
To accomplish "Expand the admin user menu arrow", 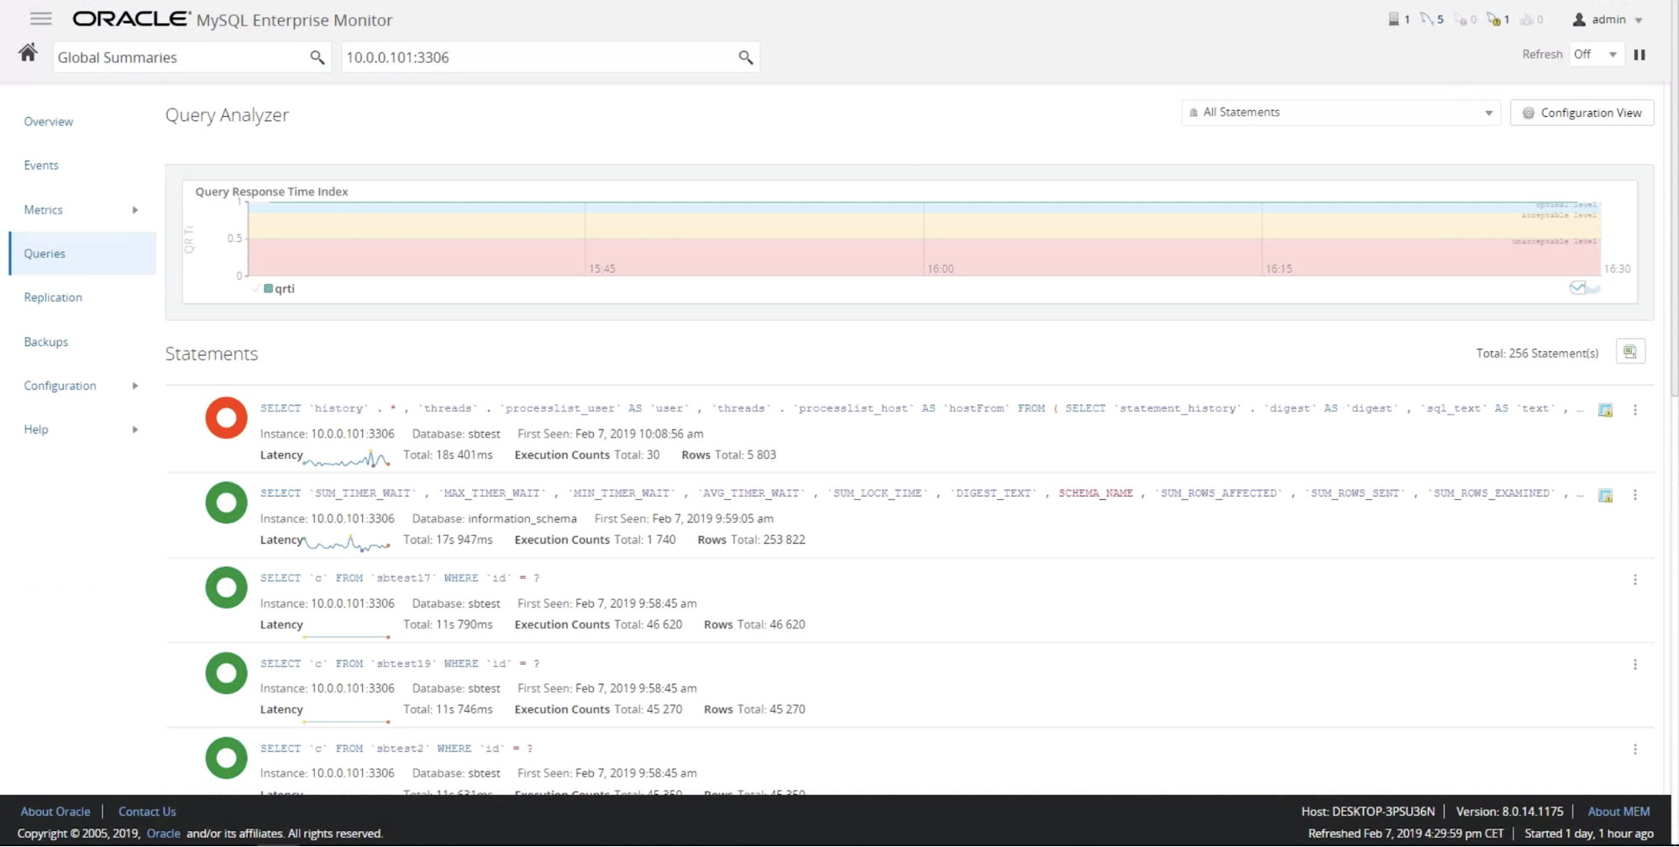I will (1638, 20).
